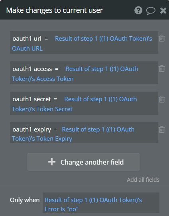The width and height of the screenshot is (169, 216).
Task: Click the plus icon for adding field
Action: click(52, 162)
